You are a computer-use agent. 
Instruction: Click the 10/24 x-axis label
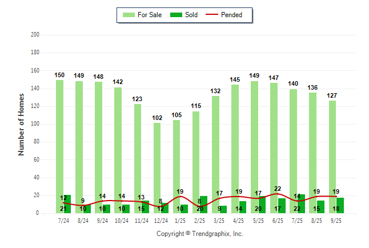coord(122,220)
